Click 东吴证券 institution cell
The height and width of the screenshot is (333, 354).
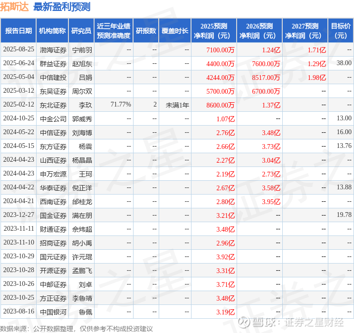53,91
